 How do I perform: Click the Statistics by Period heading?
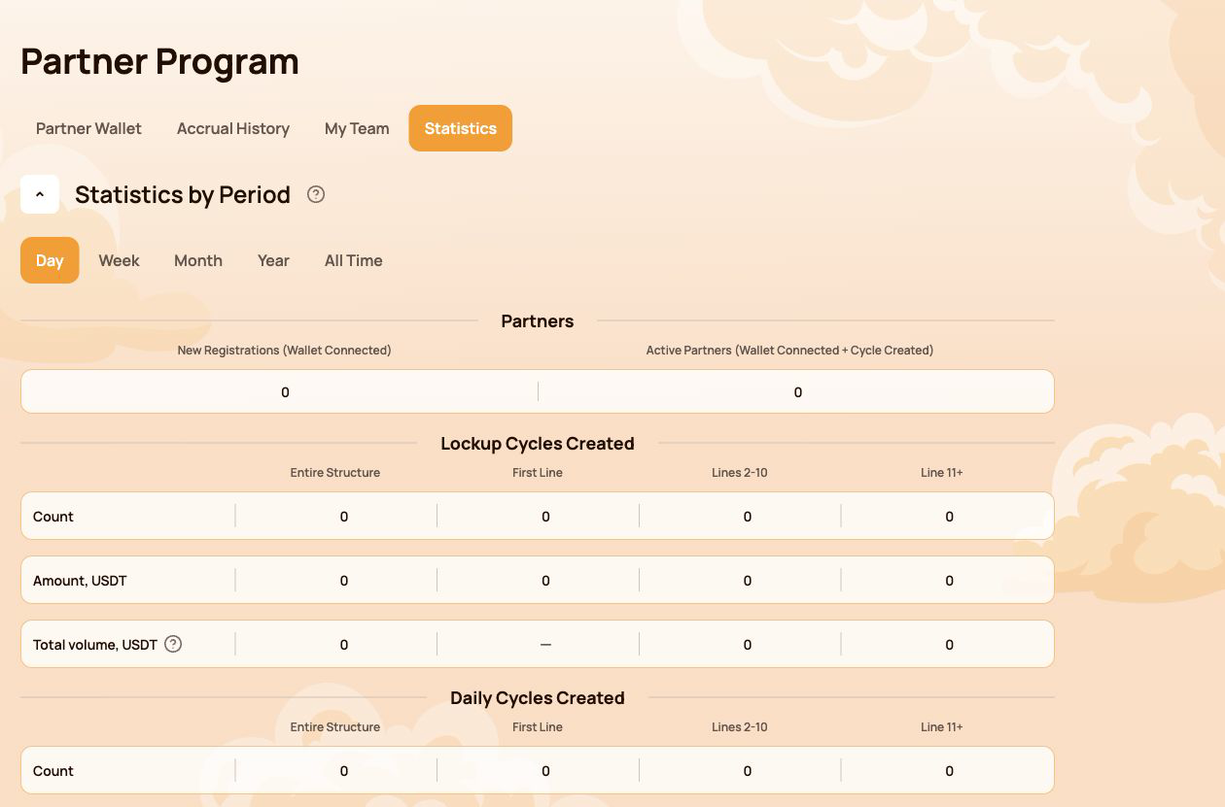[x=183, y=194]
